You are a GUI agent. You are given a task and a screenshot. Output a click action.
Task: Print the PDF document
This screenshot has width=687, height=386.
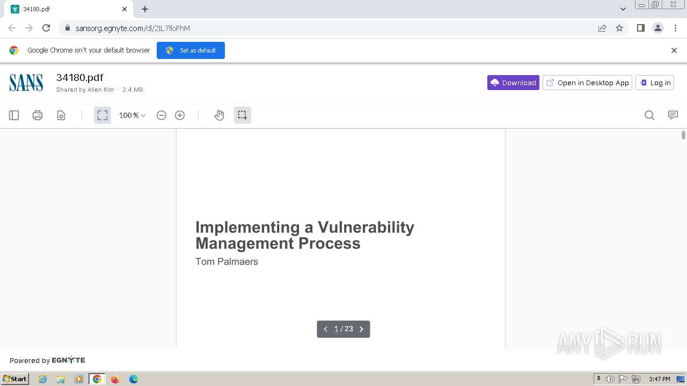coord(38,115)
